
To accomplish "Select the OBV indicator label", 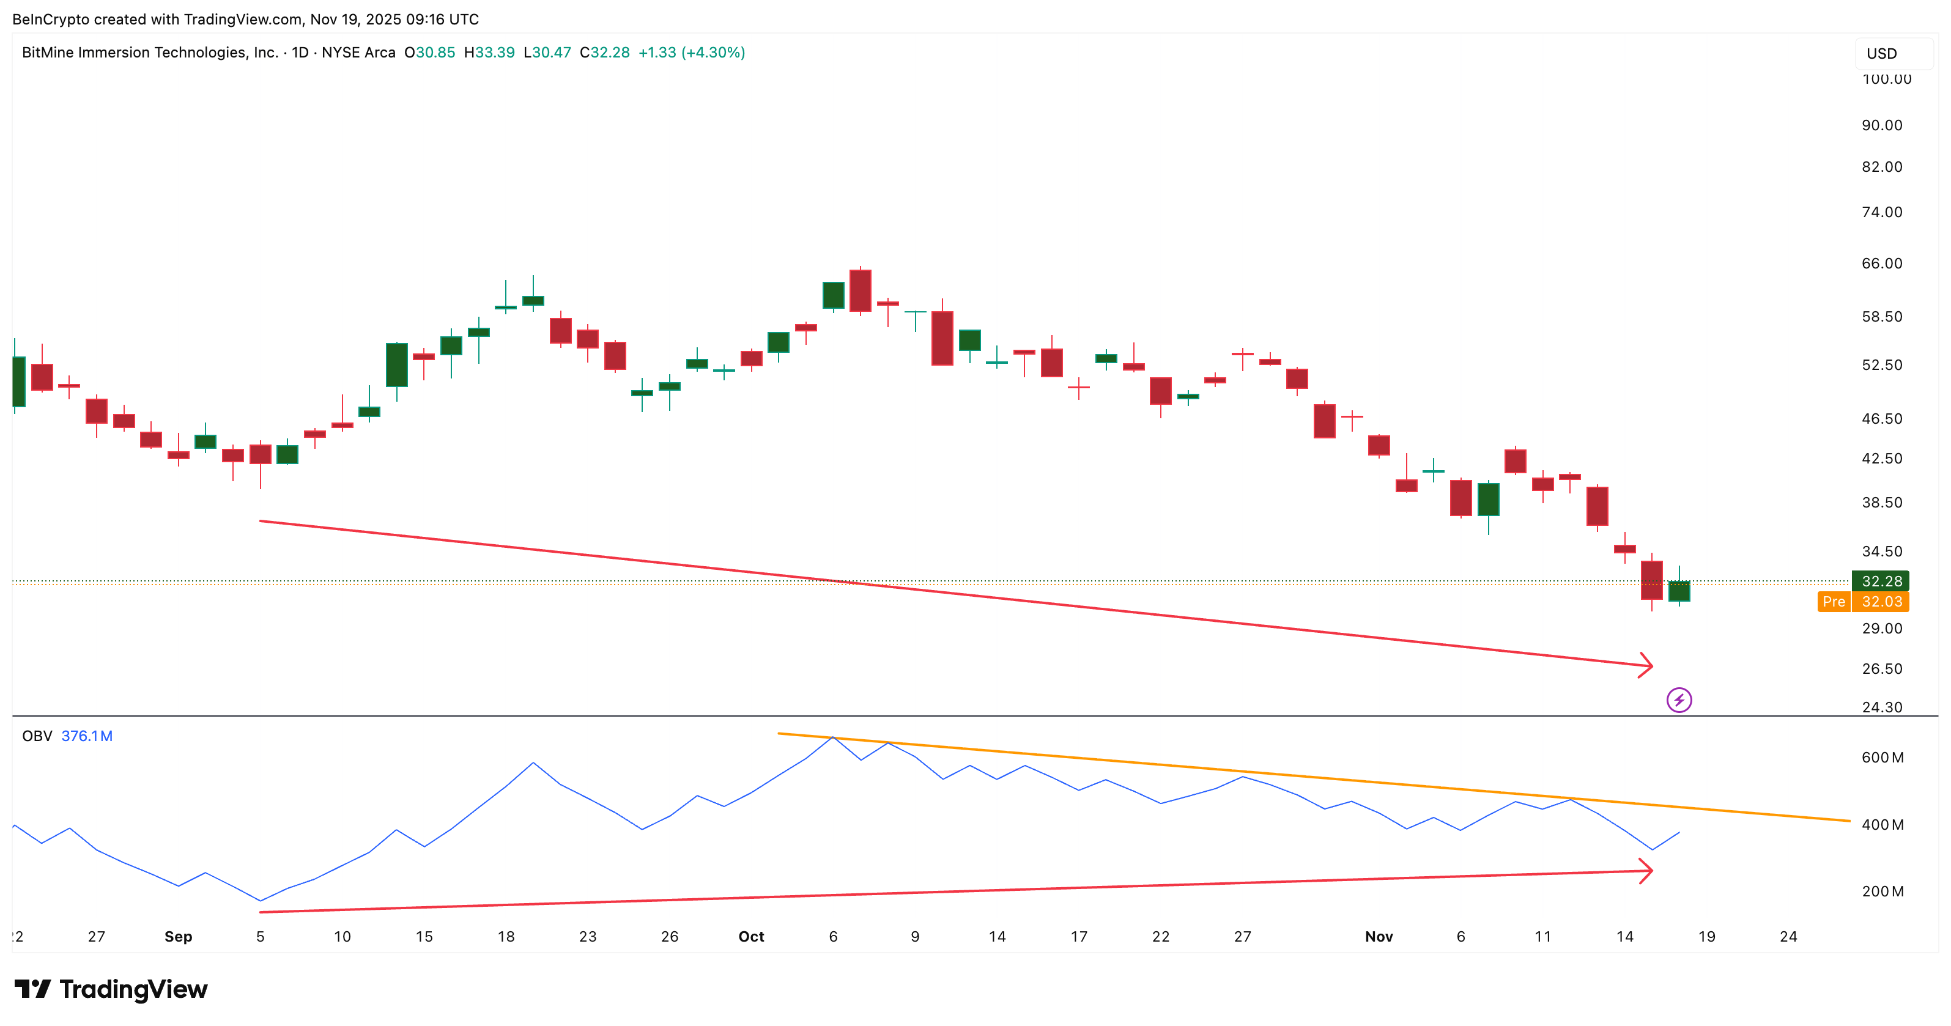I will tap(36, 736).
